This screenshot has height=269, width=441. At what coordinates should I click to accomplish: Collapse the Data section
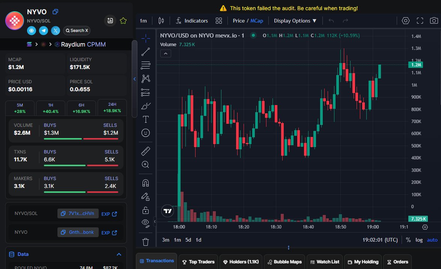119,254
